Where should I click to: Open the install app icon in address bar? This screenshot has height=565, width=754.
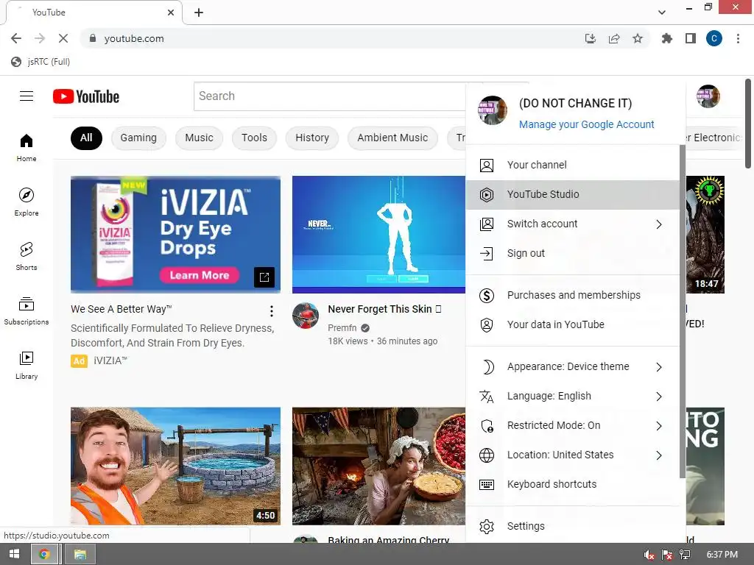(591, 38)
